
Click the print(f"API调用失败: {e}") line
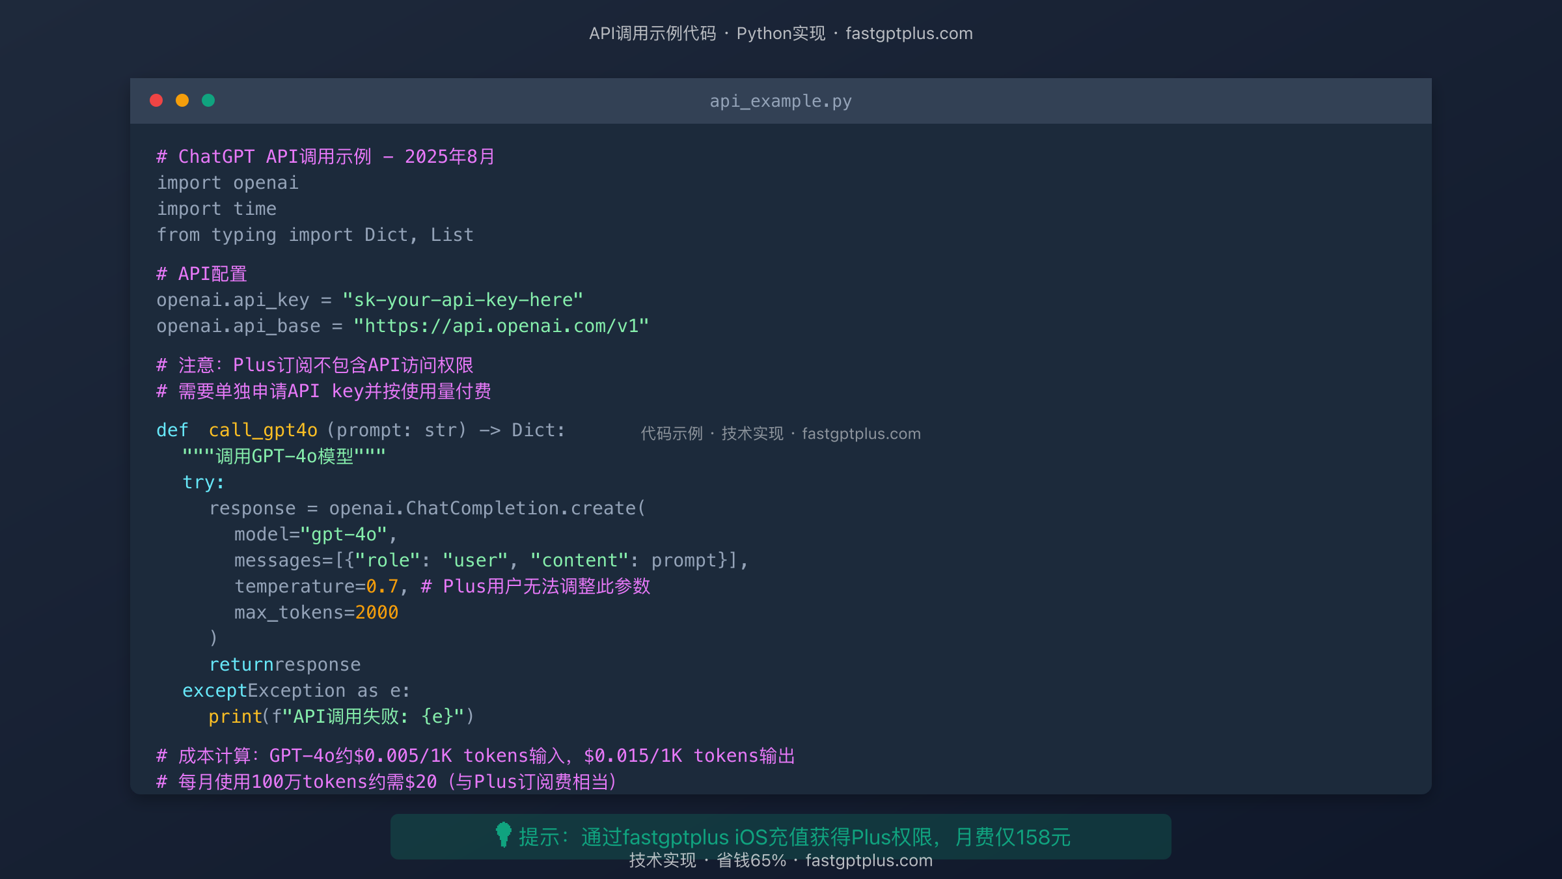pos(342,717)
